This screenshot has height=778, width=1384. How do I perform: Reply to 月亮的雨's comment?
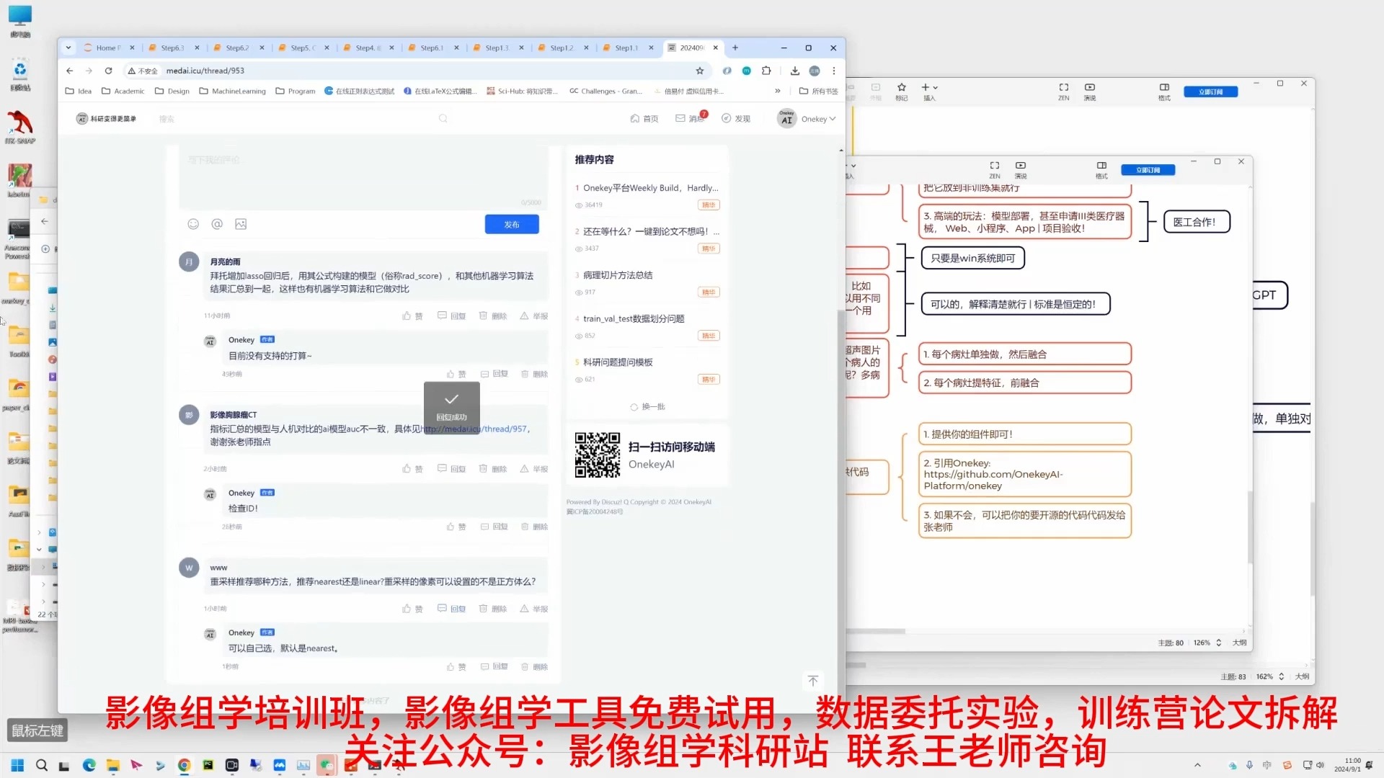451,316
